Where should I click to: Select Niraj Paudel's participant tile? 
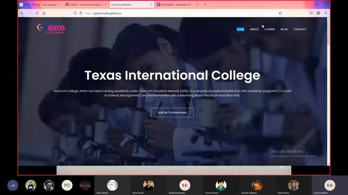(x=148, y=185)
